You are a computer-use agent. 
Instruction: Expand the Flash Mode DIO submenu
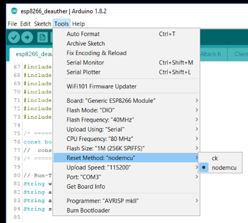tap(127, 110)
